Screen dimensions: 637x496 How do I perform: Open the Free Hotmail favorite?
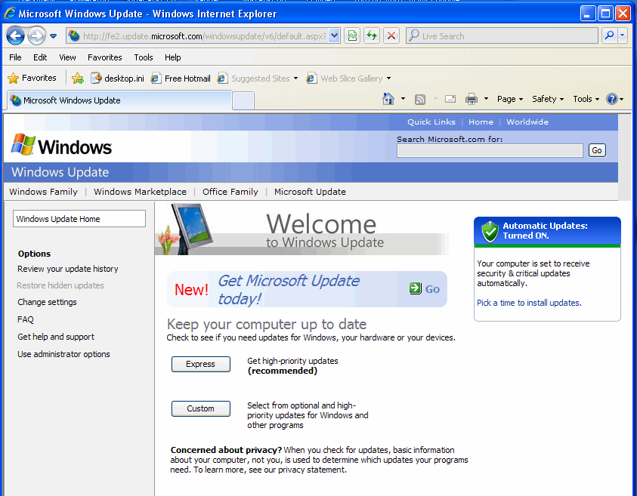[181, 79]
